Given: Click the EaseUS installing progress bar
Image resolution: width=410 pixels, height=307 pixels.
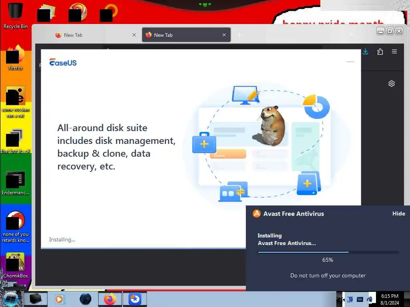Looking at the screenshot, I should [143, 248].
